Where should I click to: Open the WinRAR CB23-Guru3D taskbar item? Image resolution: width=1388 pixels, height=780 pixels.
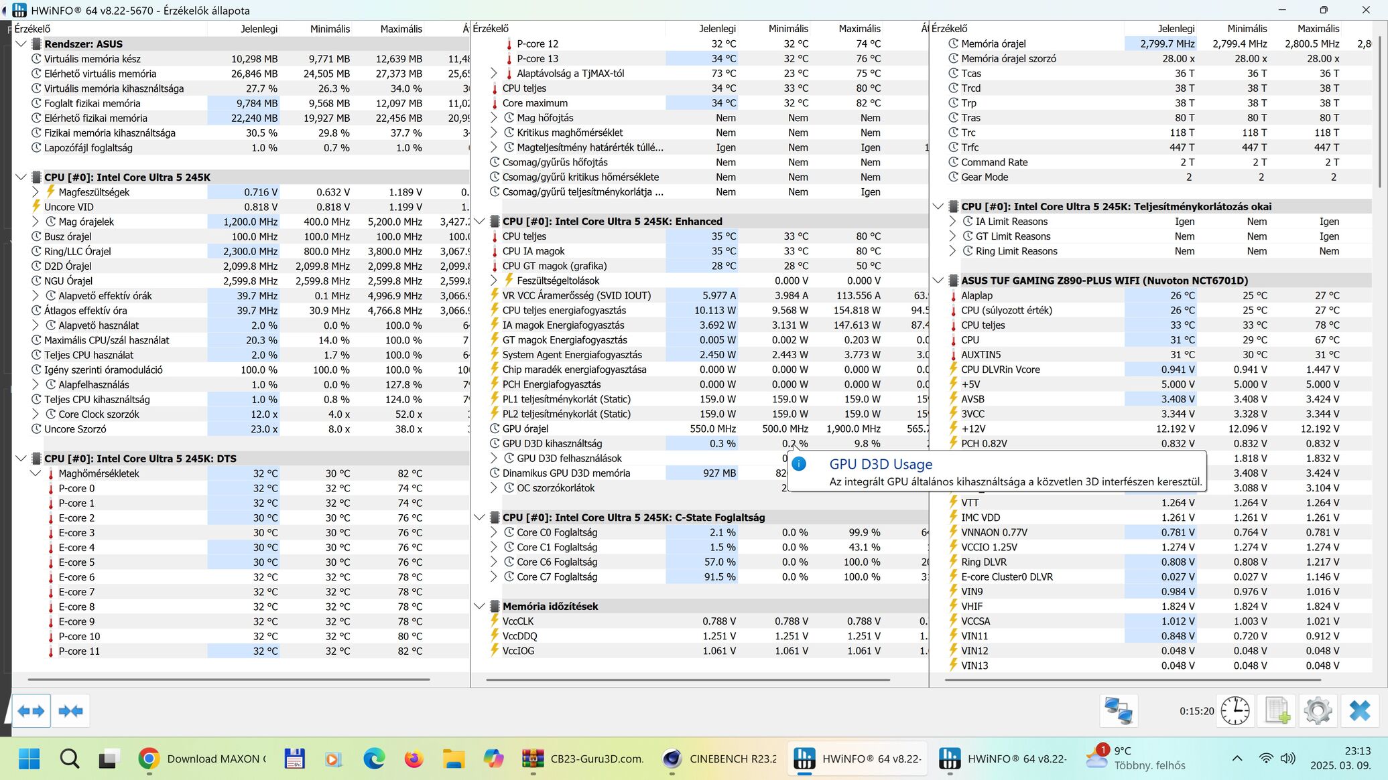(583, 759)
